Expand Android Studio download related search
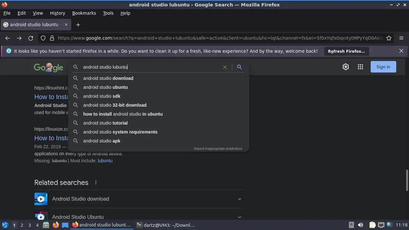Viewport: 409px width, 230px height. pos(139,199)
